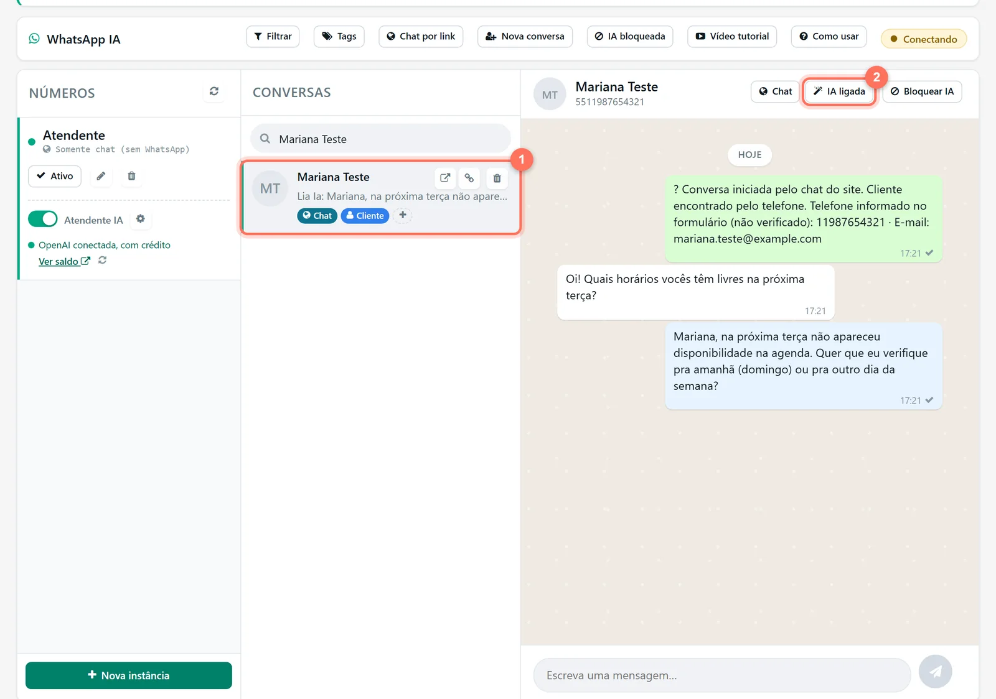996x699 pixels.
Task: Turn off the Atendente IA switch
Action: (43, 220)
